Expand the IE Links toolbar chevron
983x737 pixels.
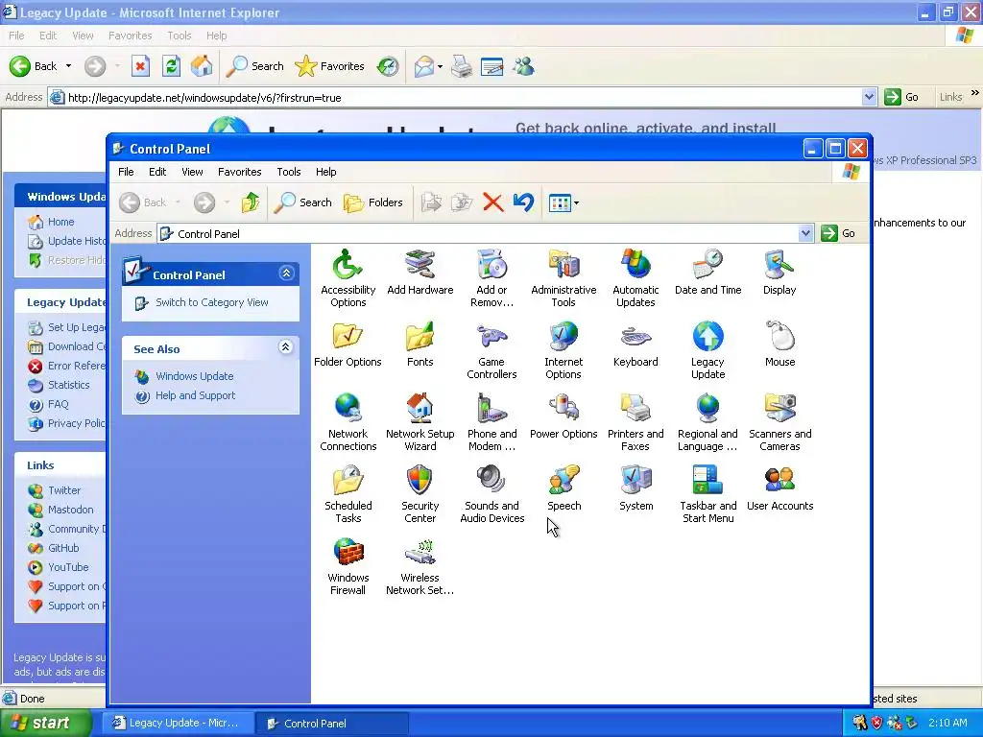975,93
